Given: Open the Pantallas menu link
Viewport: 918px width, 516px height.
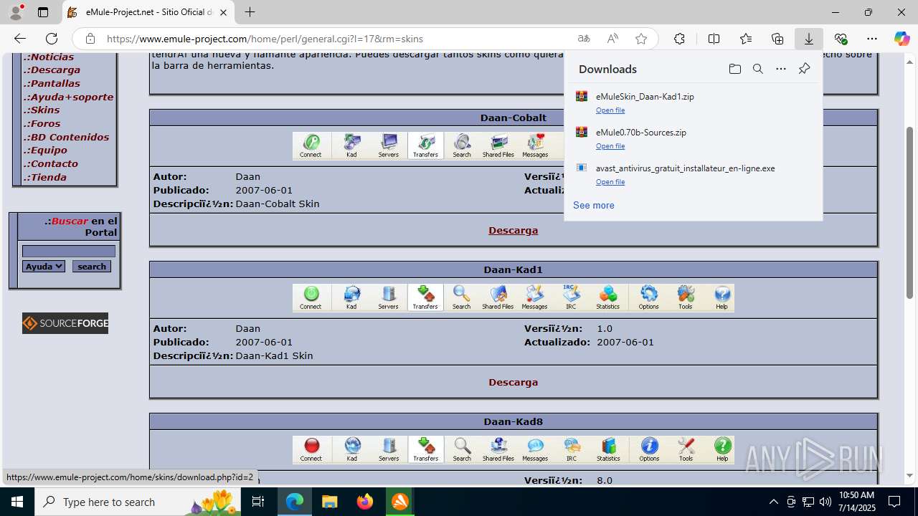Looking at the screenshot, I should (x=52, y=83).
